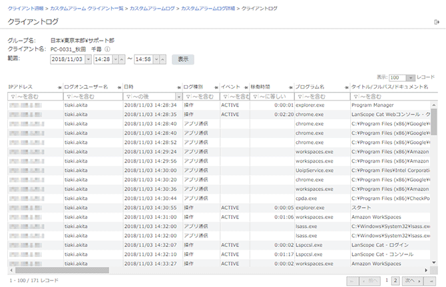This screenshot has width=446, height=287.
Task: Click filter icon in IPアドレス filter box
Action: click(13, 97)
